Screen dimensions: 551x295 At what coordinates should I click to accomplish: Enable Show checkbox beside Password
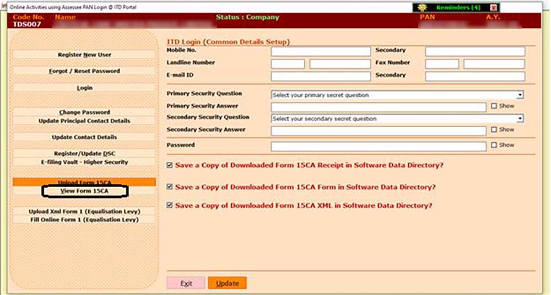pos(494,145)
